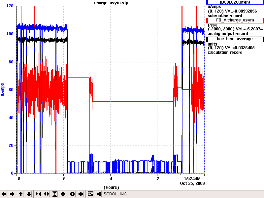
Task: Click the uAmps y-axis label
Action: 2,89
